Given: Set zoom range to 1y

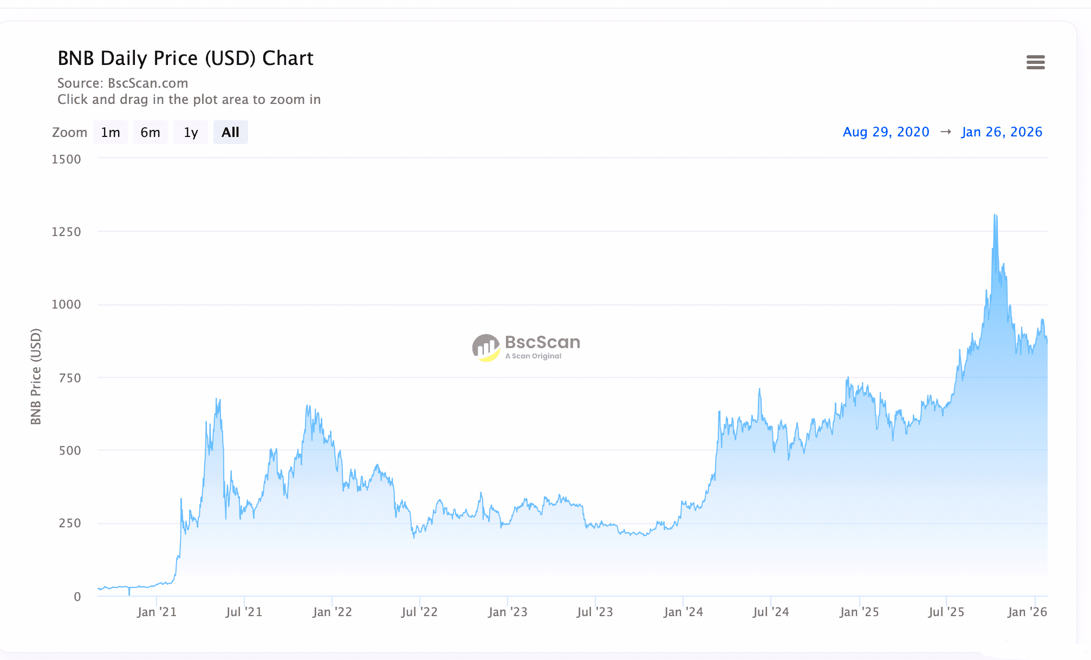Looking at the screenshot, I should point(191,133).
